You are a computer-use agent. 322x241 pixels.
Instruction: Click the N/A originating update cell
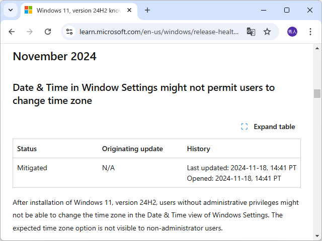pos(109,168)
